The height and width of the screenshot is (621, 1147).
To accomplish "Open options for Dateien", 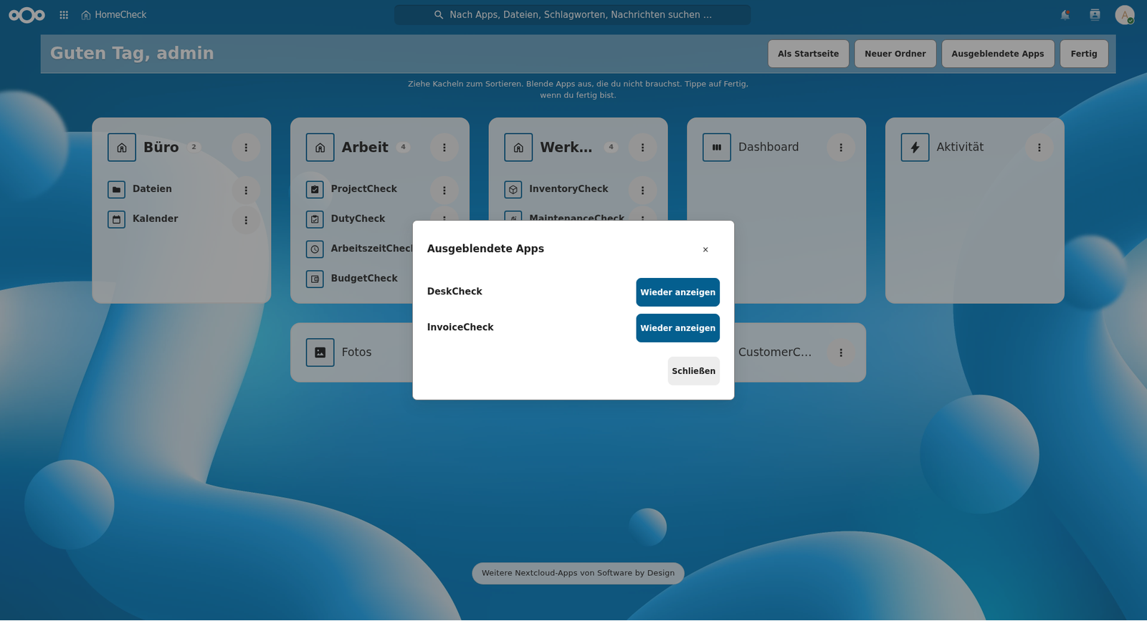I will pos(246,191).
